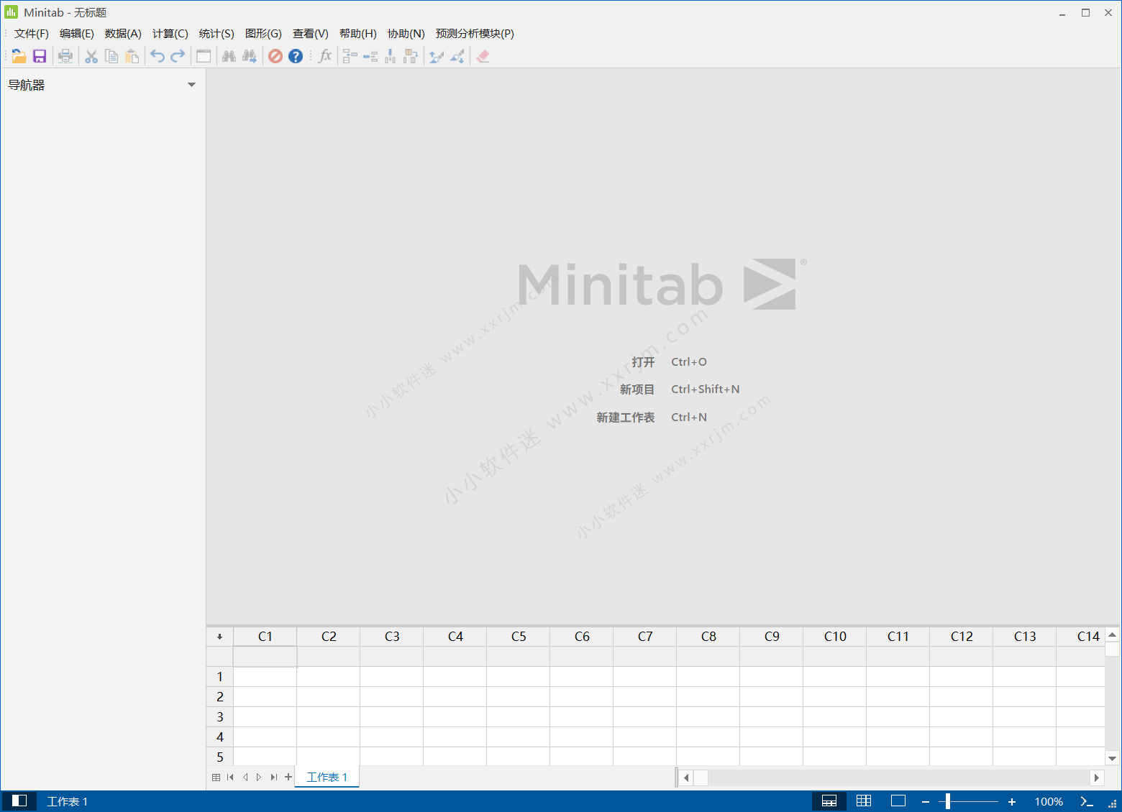Click the Cut scissors icon
The image size is (1122, 812).
pos(91,56)
